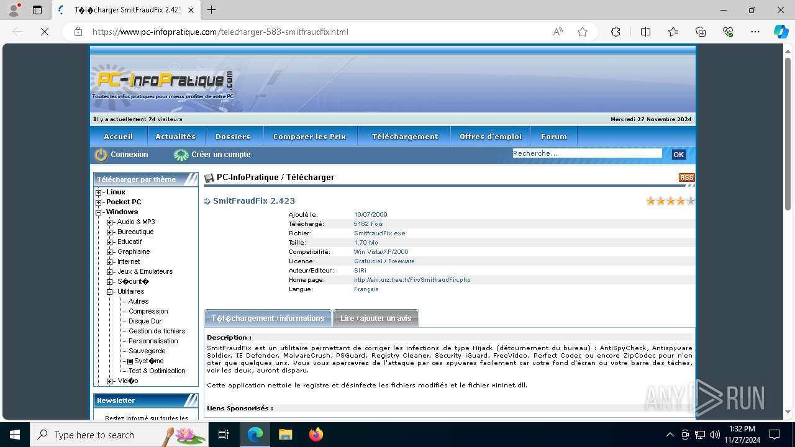
Task: Open the Téléchargement menu item
Action: pos(405,137)
